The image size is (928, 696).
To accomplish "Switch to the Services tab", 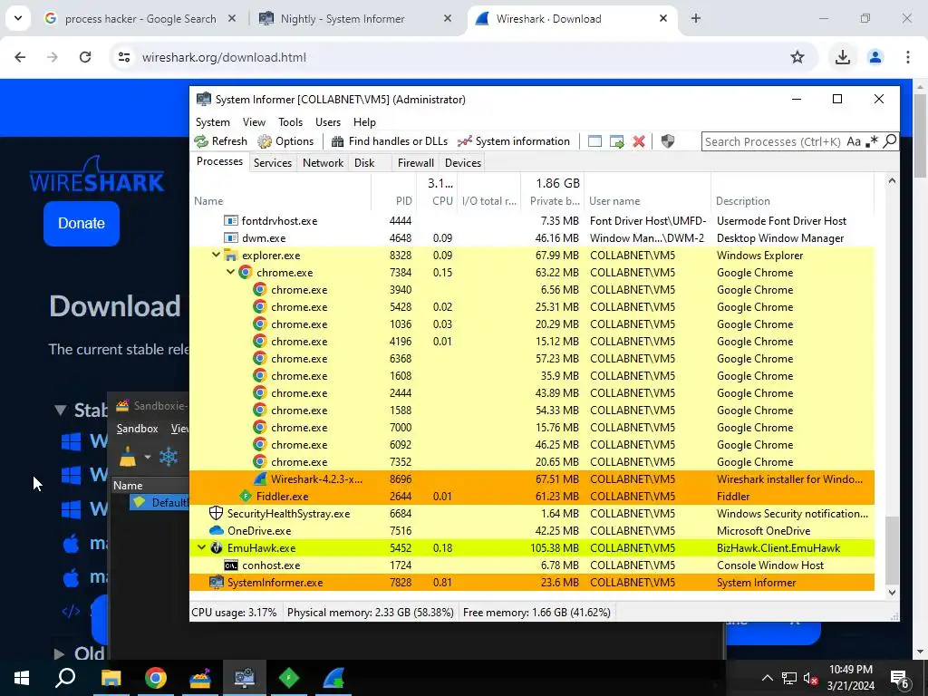I will pos(272,163).
